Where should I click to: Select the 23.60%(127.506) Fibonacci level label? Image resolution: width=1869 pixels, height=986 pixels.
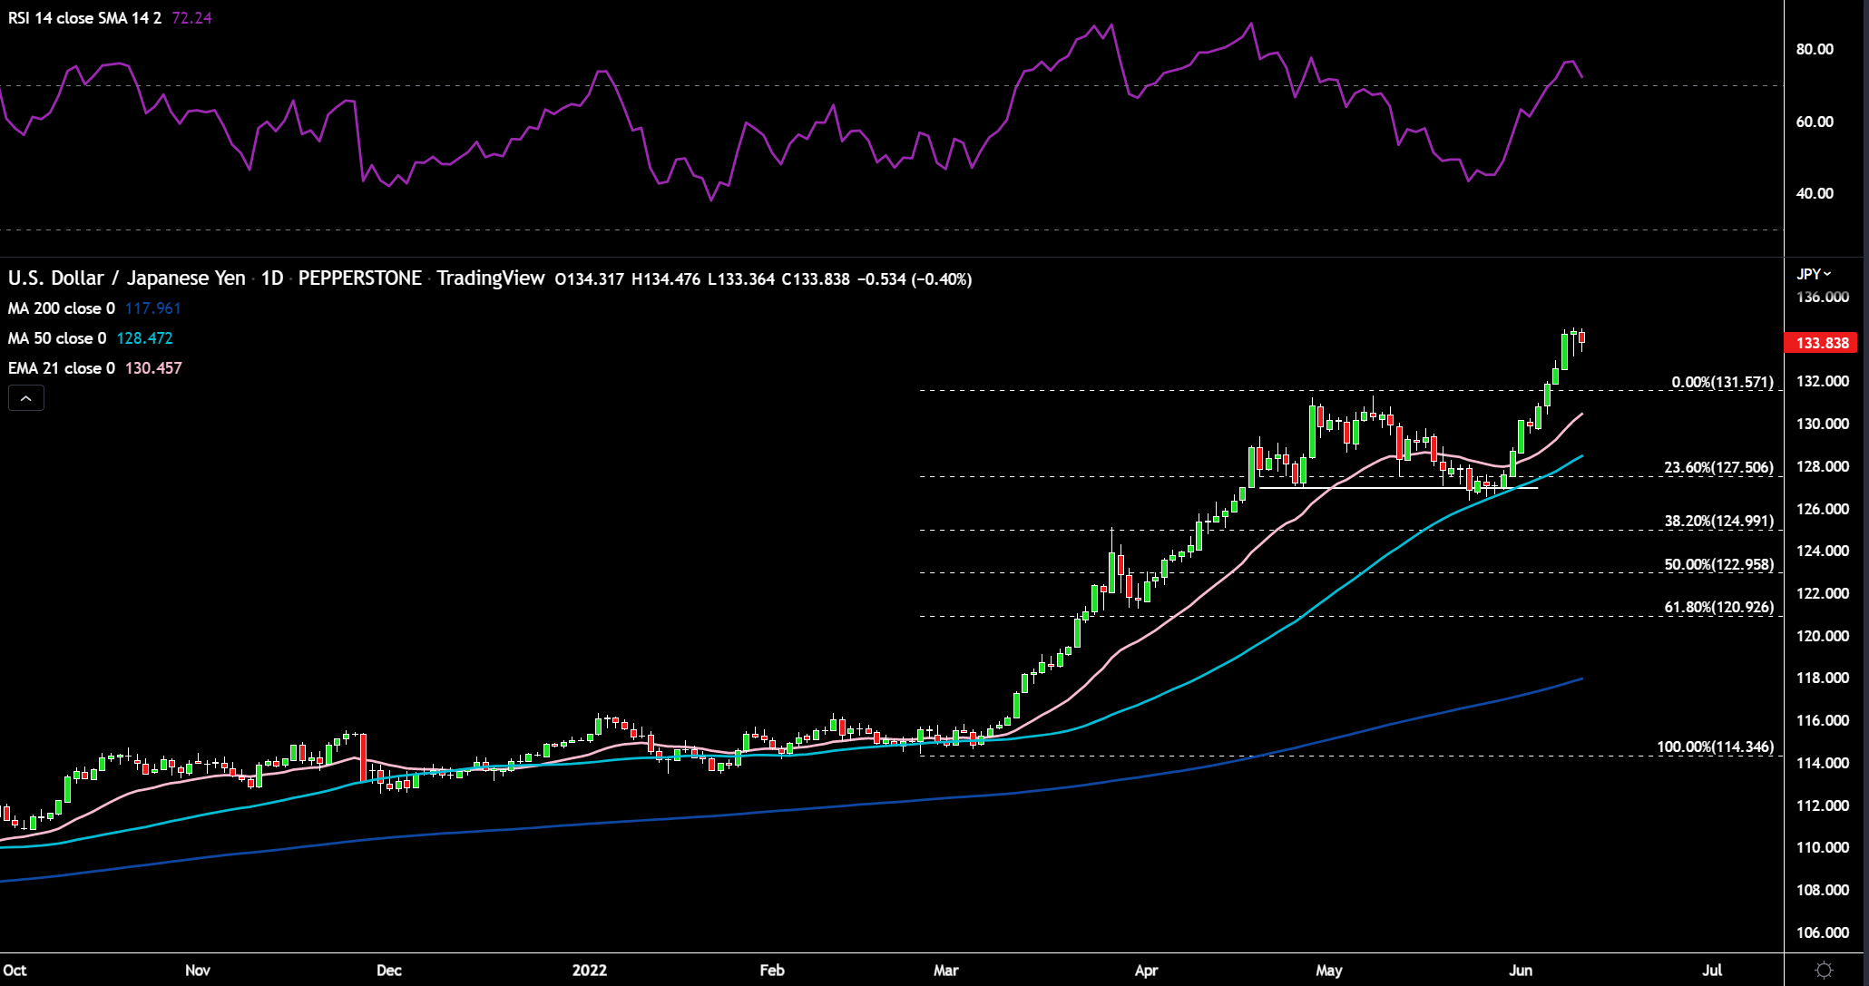click(x=1718, y=468)
